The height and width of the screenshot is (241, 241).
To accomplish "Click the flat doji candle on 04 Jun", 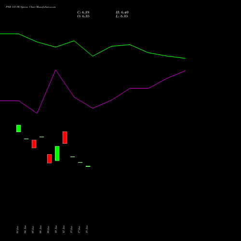I will [x=27, y=139].
